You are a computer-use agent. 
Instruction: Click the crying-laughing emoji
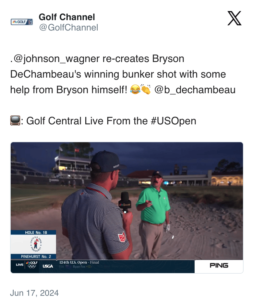[x=135, y=90]
